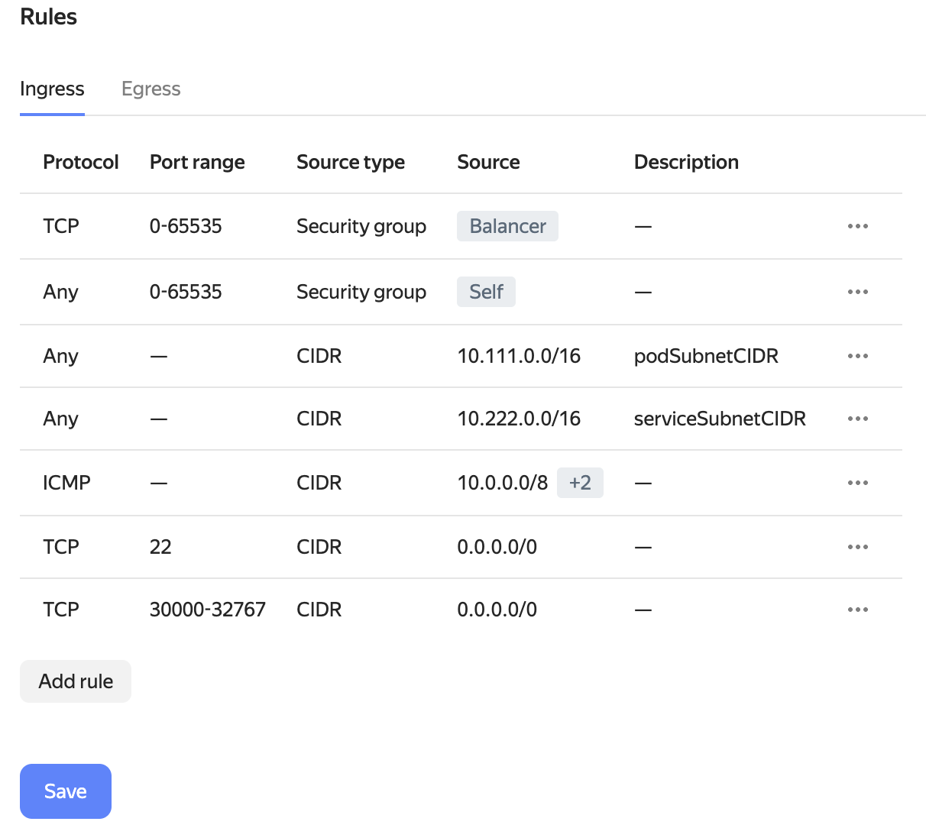This screenshot has width=926, height=828.
Task: Click the Balancer security group tag
Action: click(x=507, y=226)
